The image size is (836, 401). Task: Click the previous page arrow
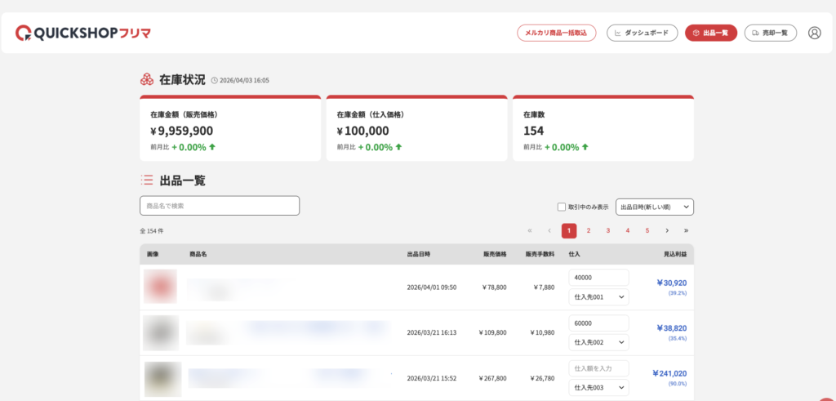(549, 231)
